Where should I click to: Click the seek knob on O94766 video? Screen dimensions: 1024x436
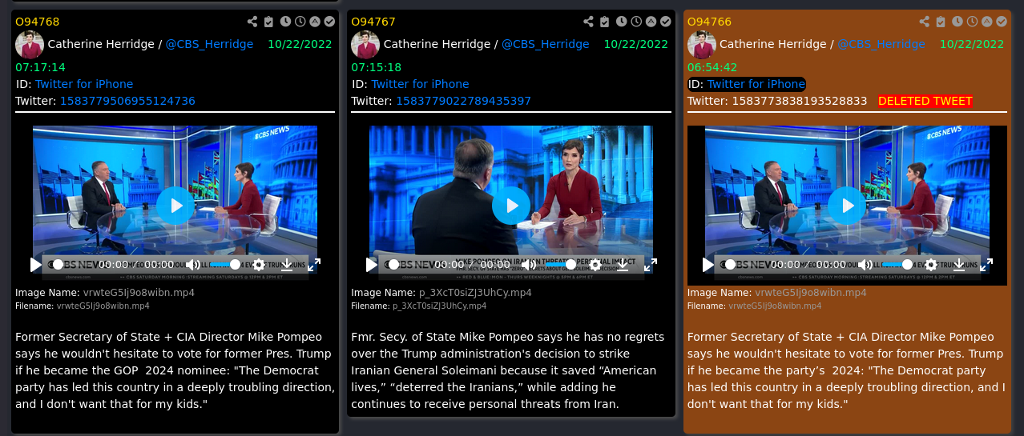click(730, 264)
